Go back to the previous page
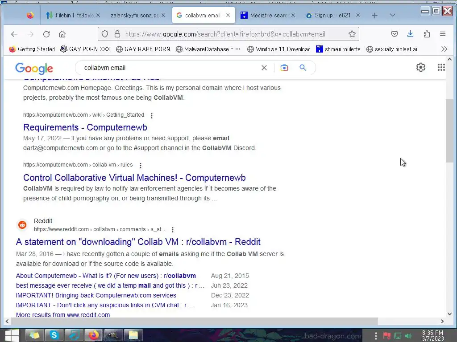457x342 pixels. 14,34
